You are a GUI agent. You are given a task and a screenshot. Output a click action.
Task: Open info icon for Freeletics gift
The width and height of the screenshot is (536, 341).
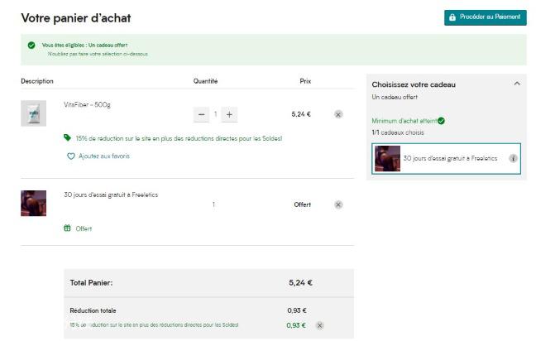coord(513,158)
